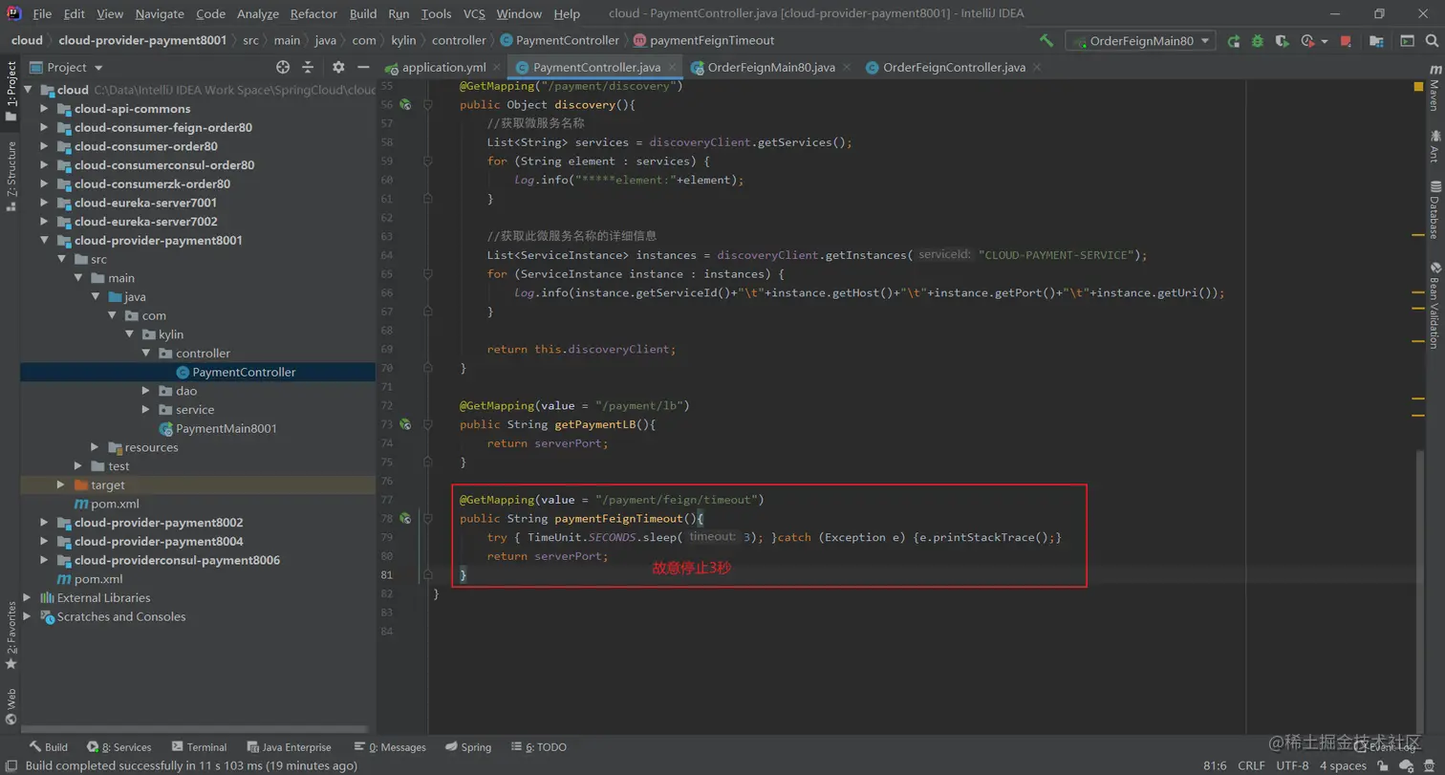Open the Favorites tool window

[x=11, y=635]
